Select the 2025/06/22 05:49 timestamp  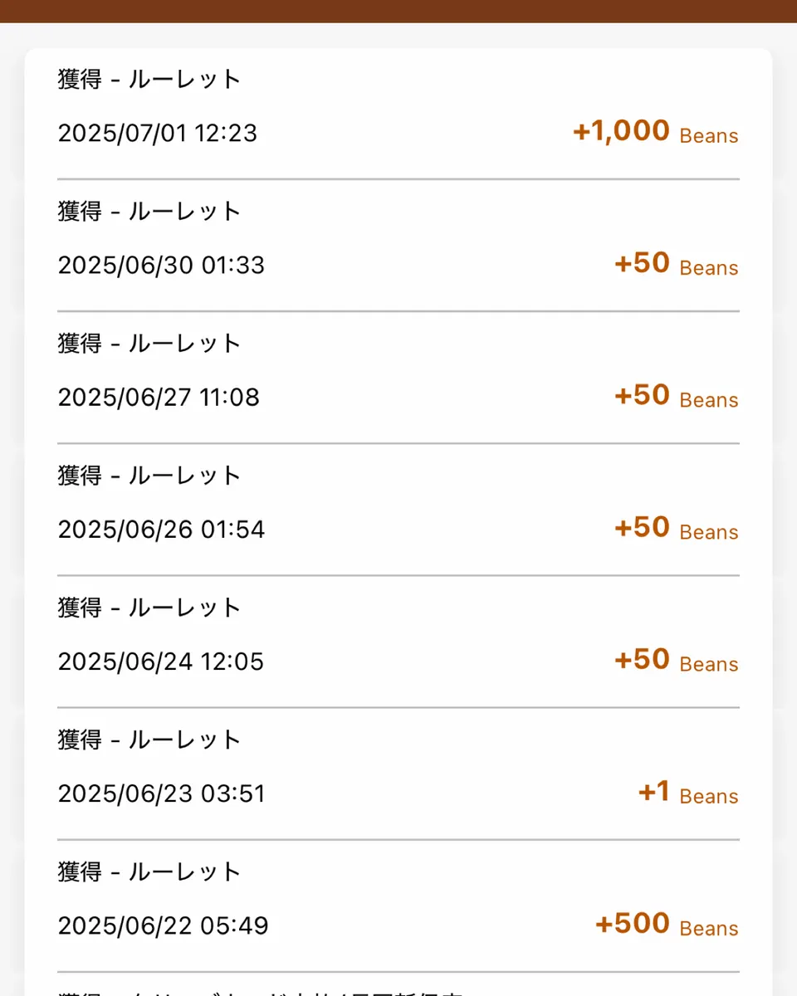pos(163,925)
